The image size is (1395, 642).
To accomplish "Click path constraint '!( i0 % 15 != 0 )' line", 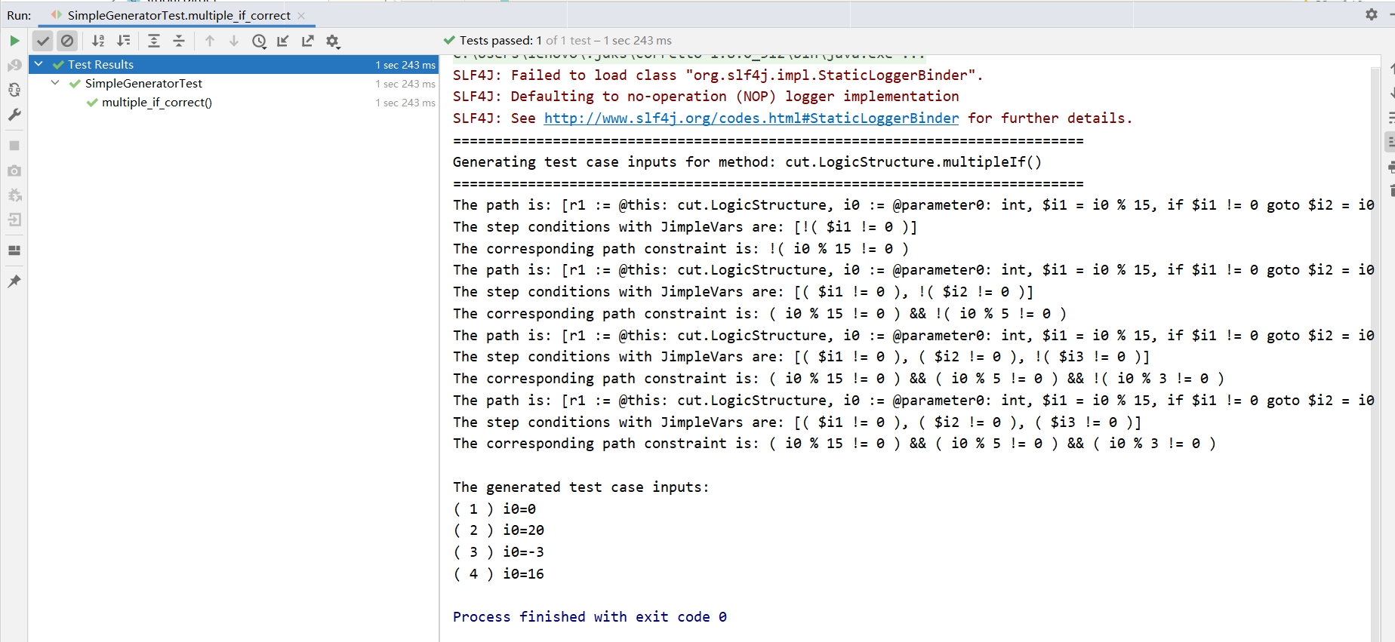I will click(681, 248).
